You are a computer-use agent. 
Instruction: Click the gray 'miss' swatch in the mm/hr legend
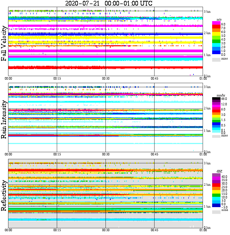pos(216,136)
